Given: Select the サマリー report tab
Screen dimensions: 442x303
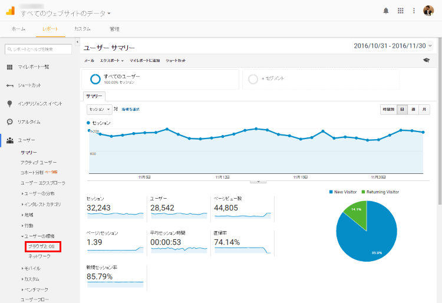Looking at the screenshot, I should [94, 96].
